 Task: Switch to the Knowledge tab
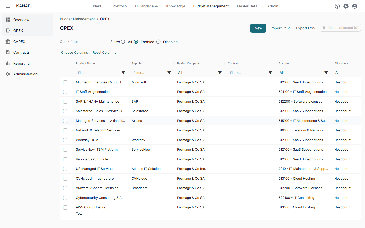tap(176, 6)
